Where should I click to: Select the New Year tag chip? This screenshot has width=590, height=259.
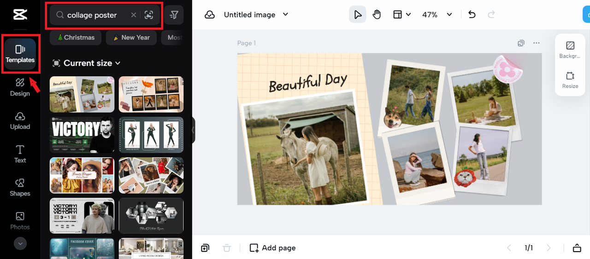(x=131, y=38)
